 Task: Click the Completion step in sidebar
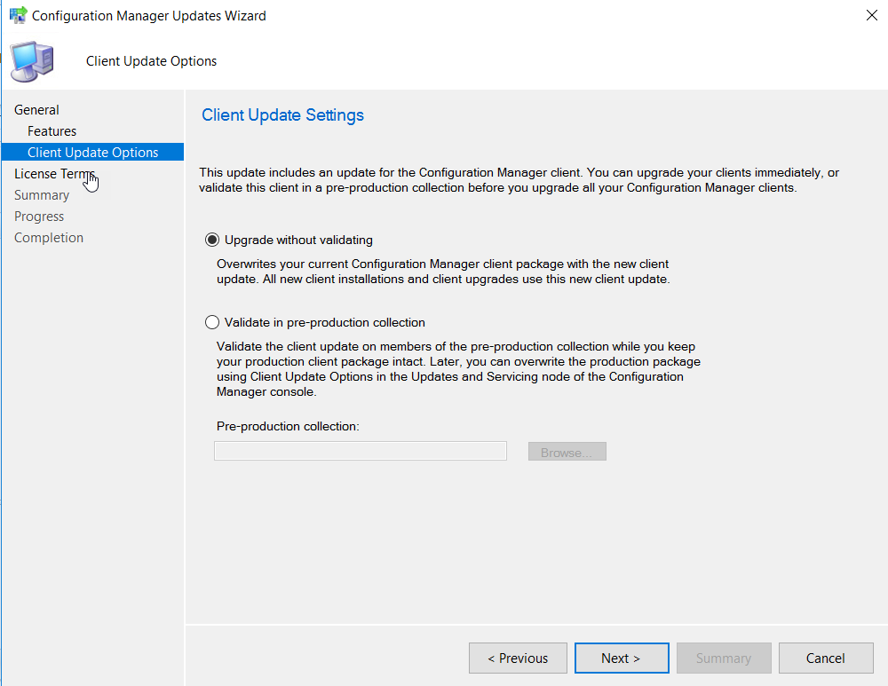(49, 238)
